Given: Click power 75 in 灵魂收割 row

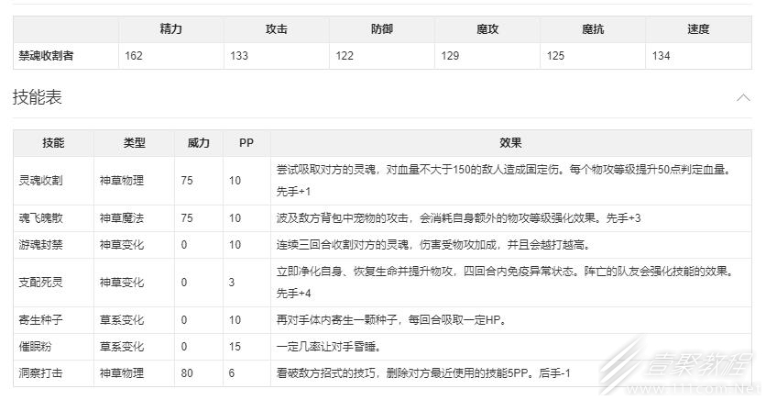Looking at the screenshot, I should coord(187,181).
